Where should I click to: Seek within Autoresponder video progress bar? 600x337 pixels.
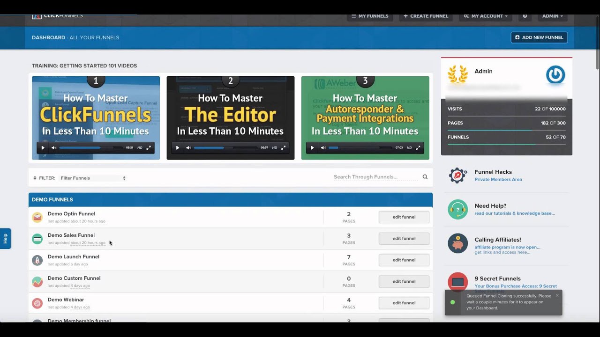360,148
